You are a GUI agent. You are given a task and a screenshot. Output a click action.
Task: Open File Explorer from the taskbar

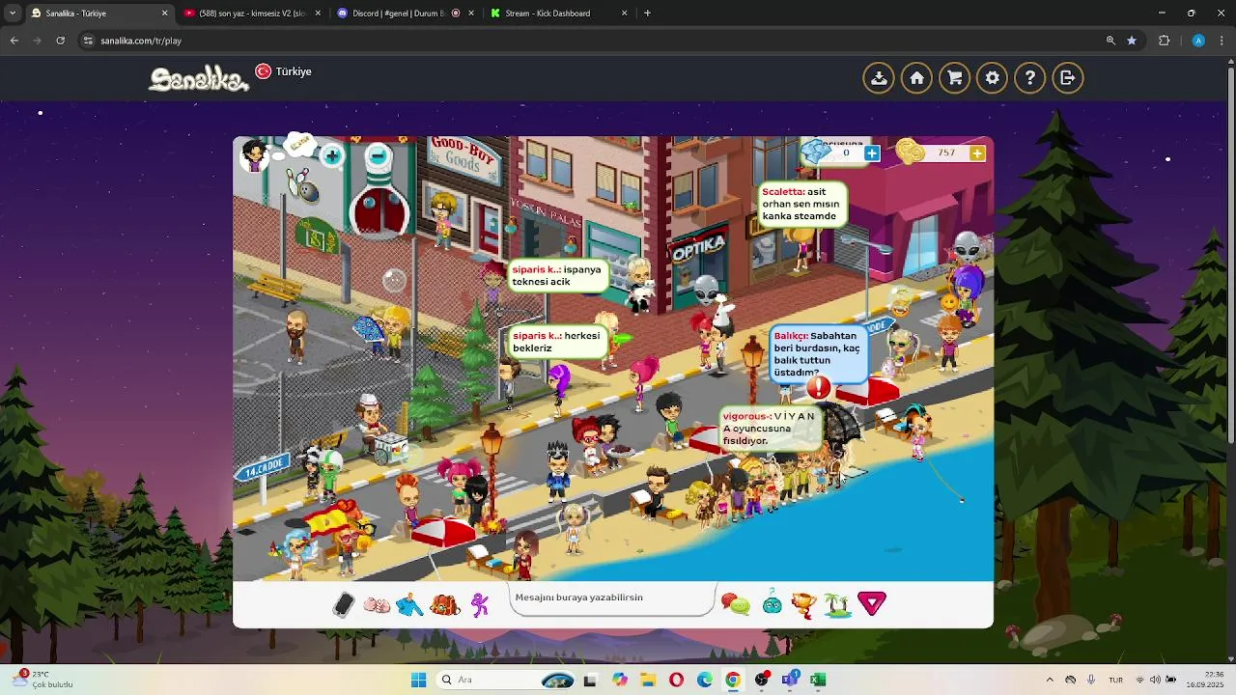648,680
